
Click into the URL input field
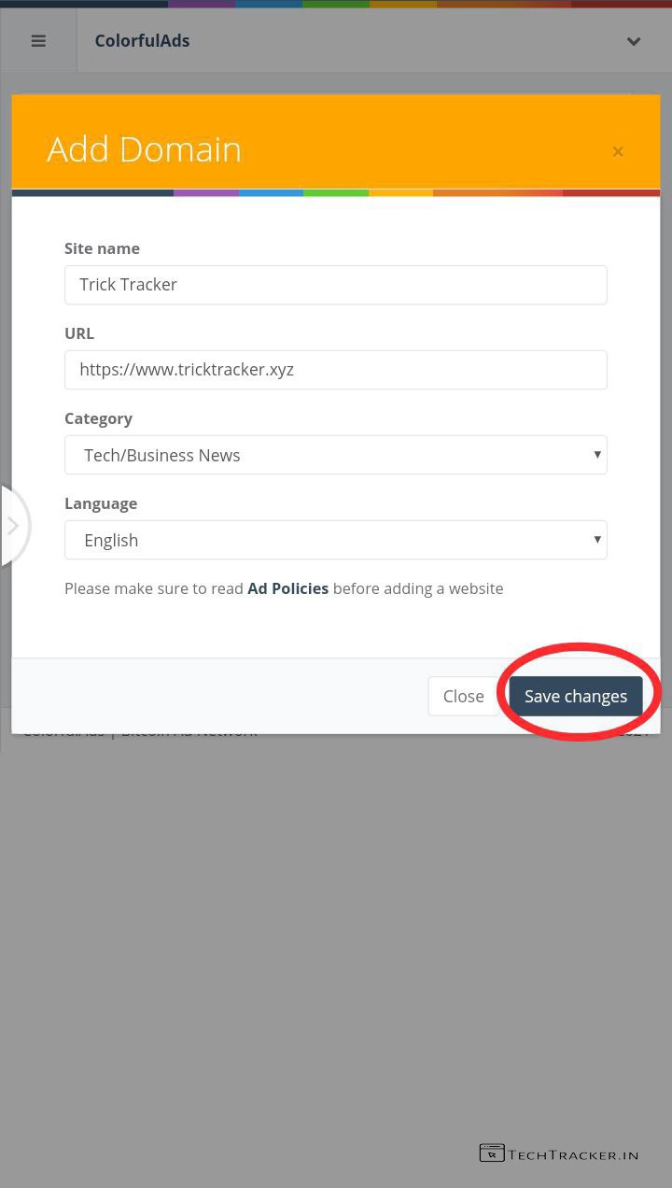click(335, 370)
